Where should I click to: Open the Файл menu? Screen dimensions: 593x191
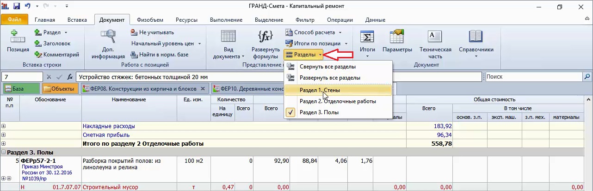click(14, 20)
